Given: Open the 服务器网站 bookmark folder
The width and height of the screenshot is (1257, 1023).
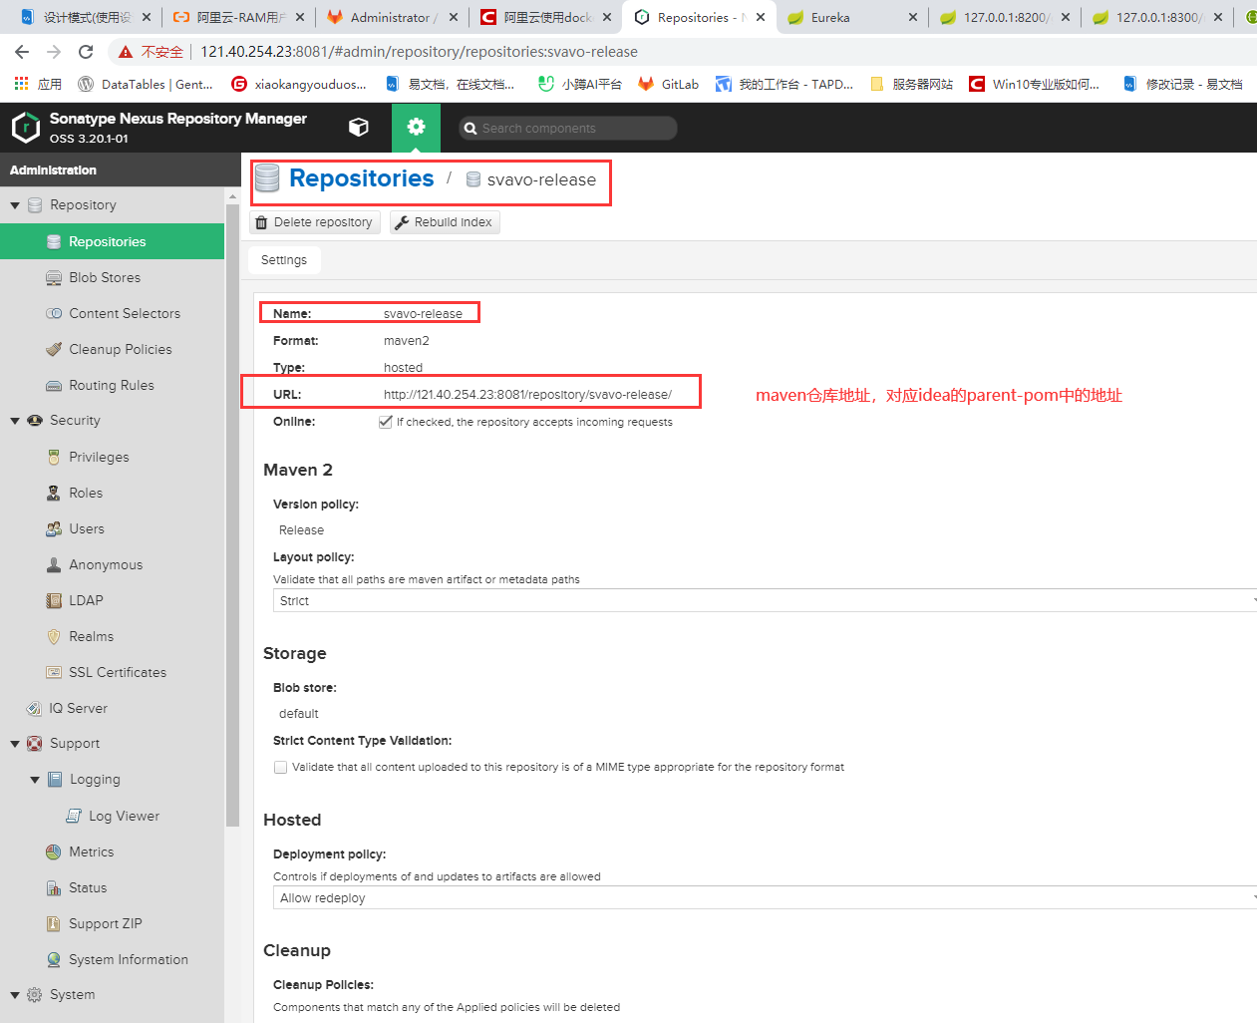Looking at the screenshot, I should 911,85.
